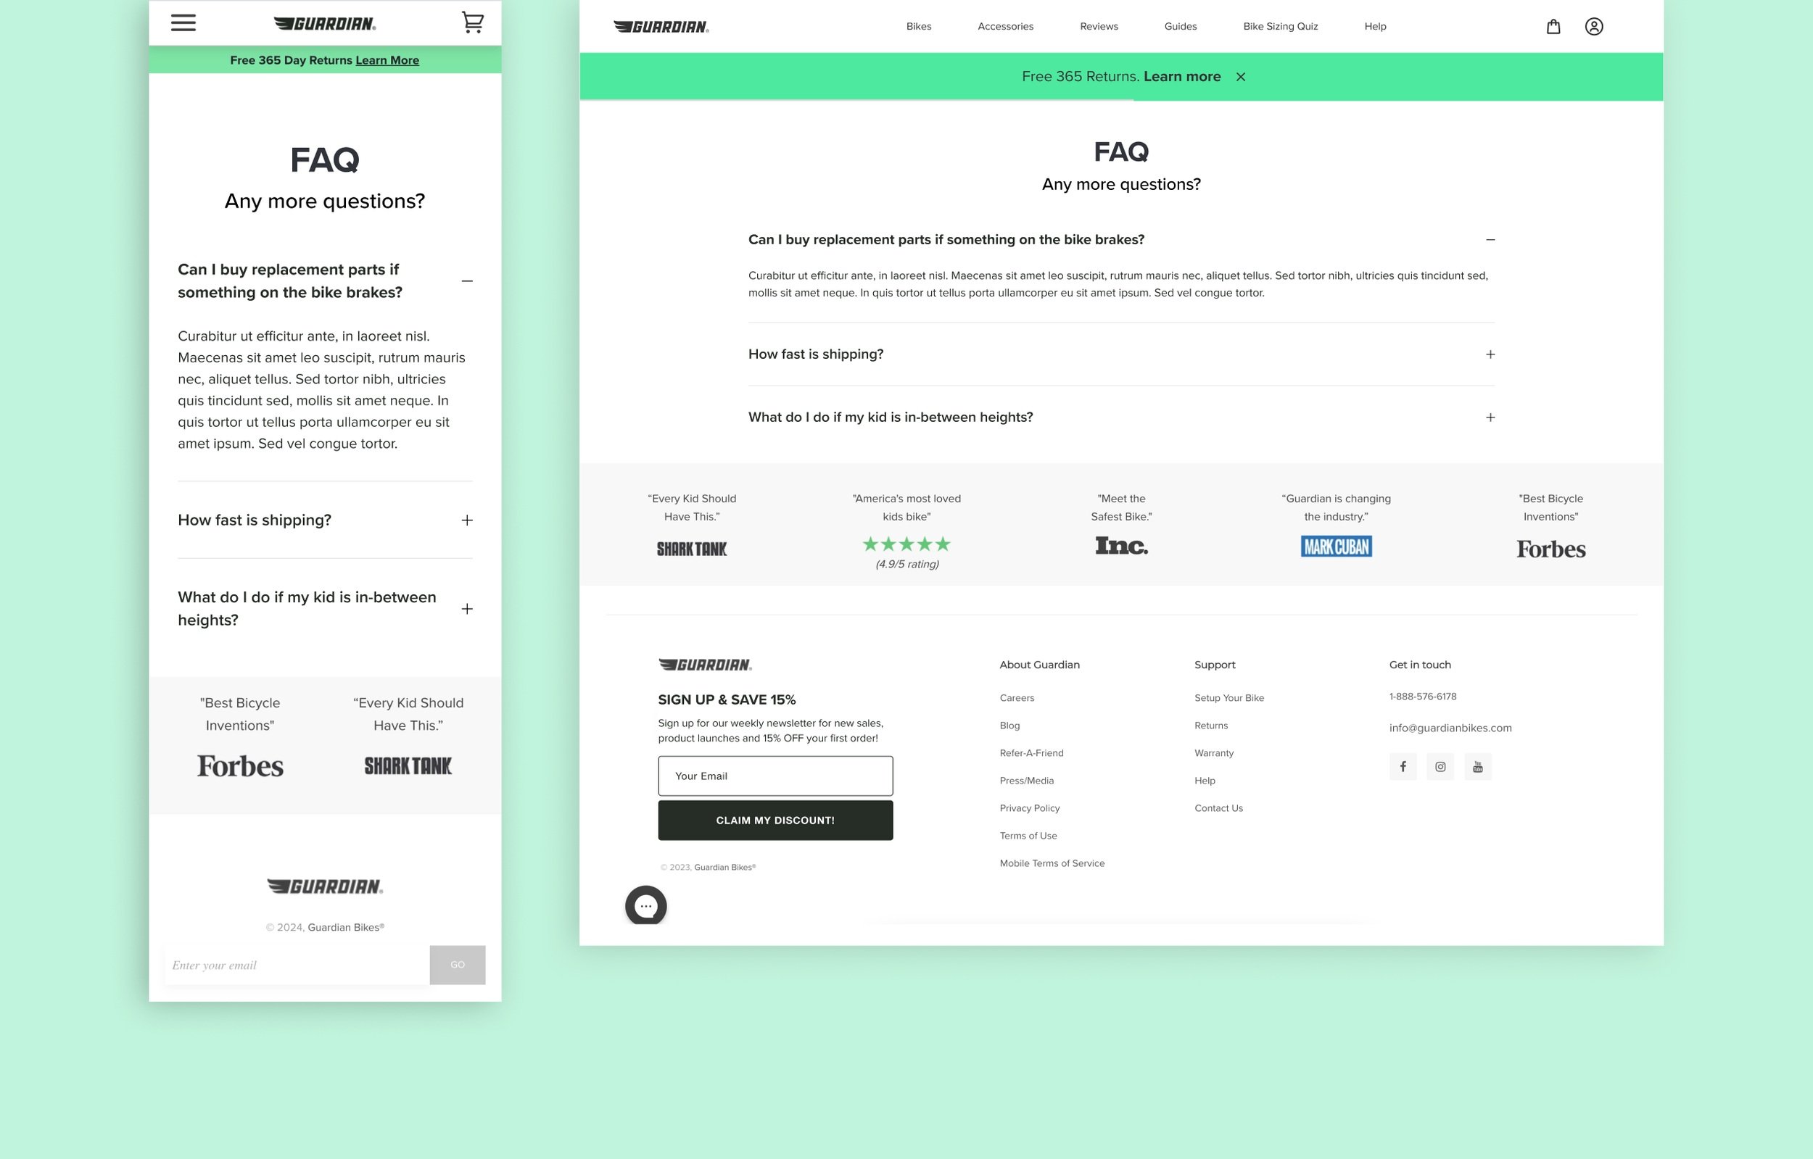The height and width of the screenshot is (1159, 1813).
Task: Open the Bike Sizing Quiz menu item
Action: [1280, 26]
